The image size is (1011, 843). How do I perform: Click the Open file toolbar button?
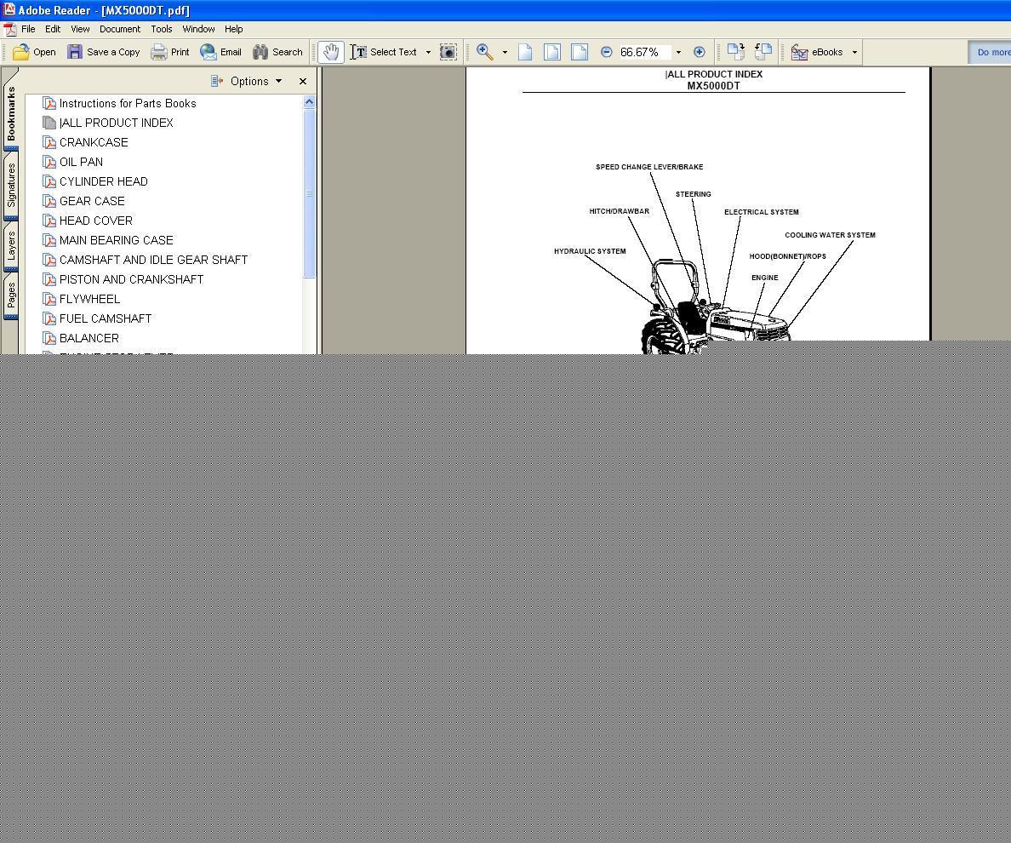(x=34, y=52)
